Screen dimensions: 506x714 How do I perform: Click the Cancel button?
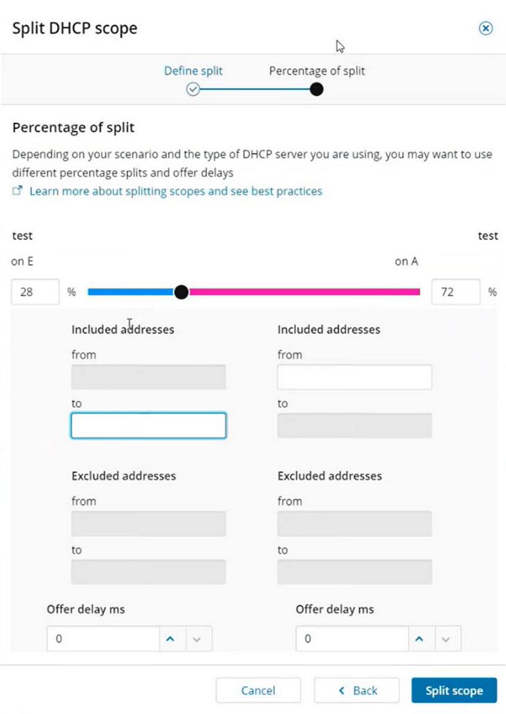(x=258, y=691)
